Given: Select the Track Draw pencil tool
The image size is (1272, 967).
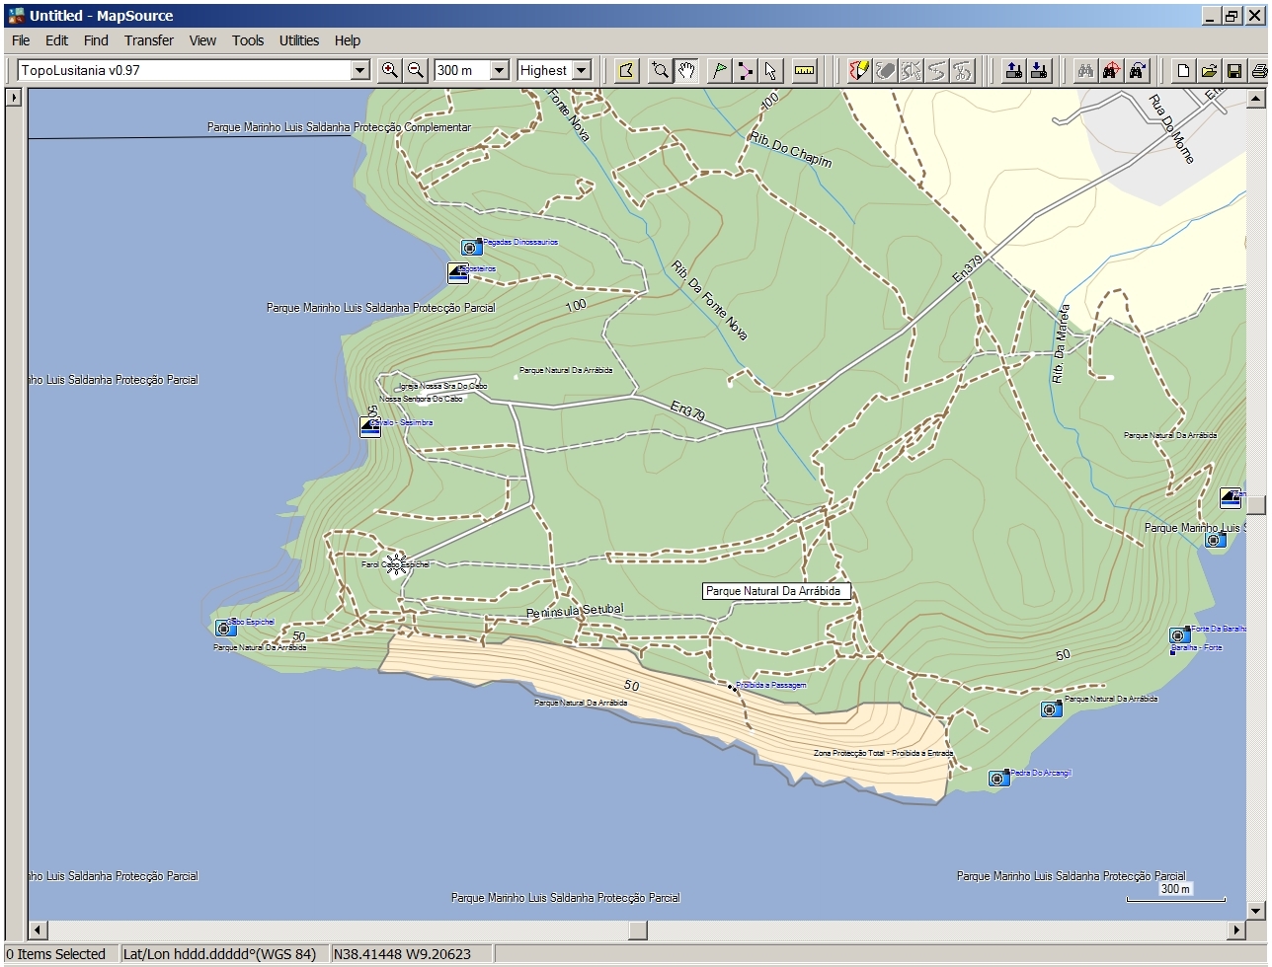Looking at the screenshot, I should [x=859, y=70].
